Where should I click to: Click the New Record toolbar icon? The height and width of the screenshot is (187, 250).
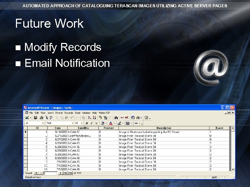coord(122,118)
